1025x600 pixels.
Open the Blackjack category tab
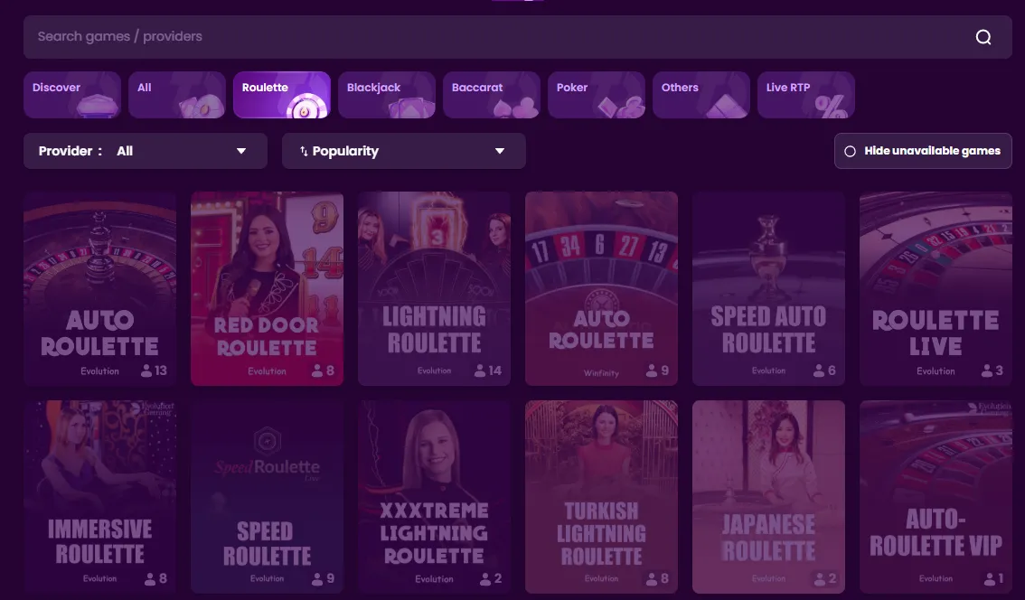(x=387, y=95)
